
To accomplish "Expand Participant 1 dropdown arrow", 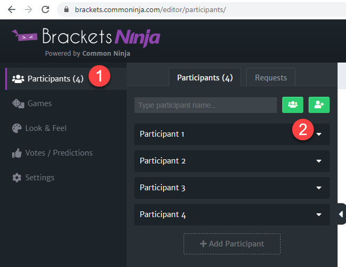I will coord(319,134).
